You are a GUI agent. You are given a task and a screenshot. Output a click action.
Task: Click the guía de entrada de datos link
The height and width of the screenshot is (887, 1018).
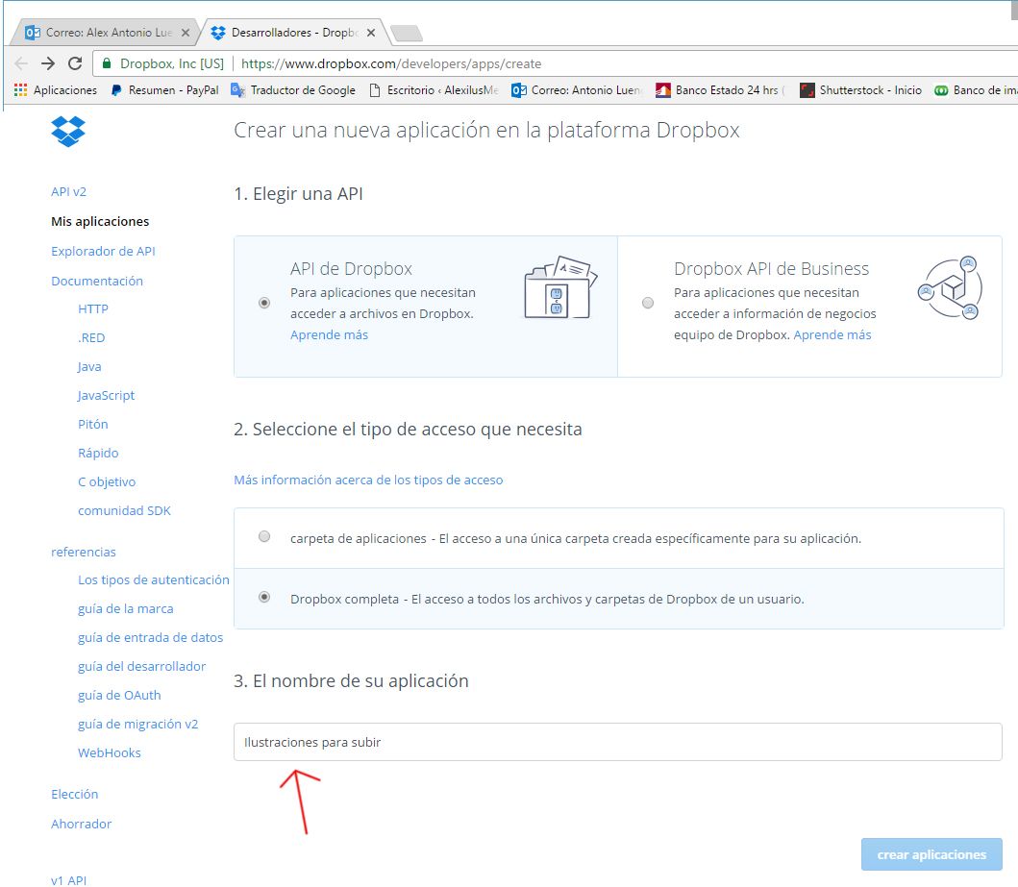point(150,638)
